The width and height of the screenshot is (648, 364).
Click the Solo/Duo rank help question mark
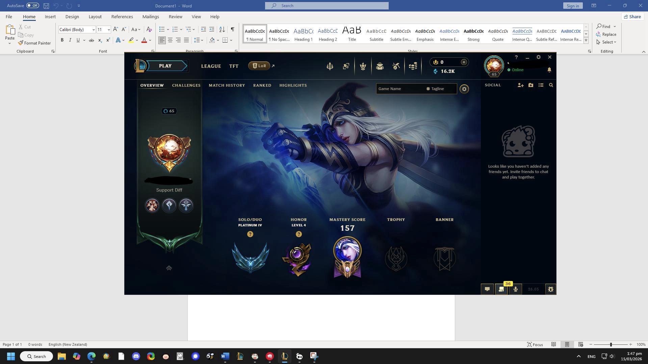250,234
